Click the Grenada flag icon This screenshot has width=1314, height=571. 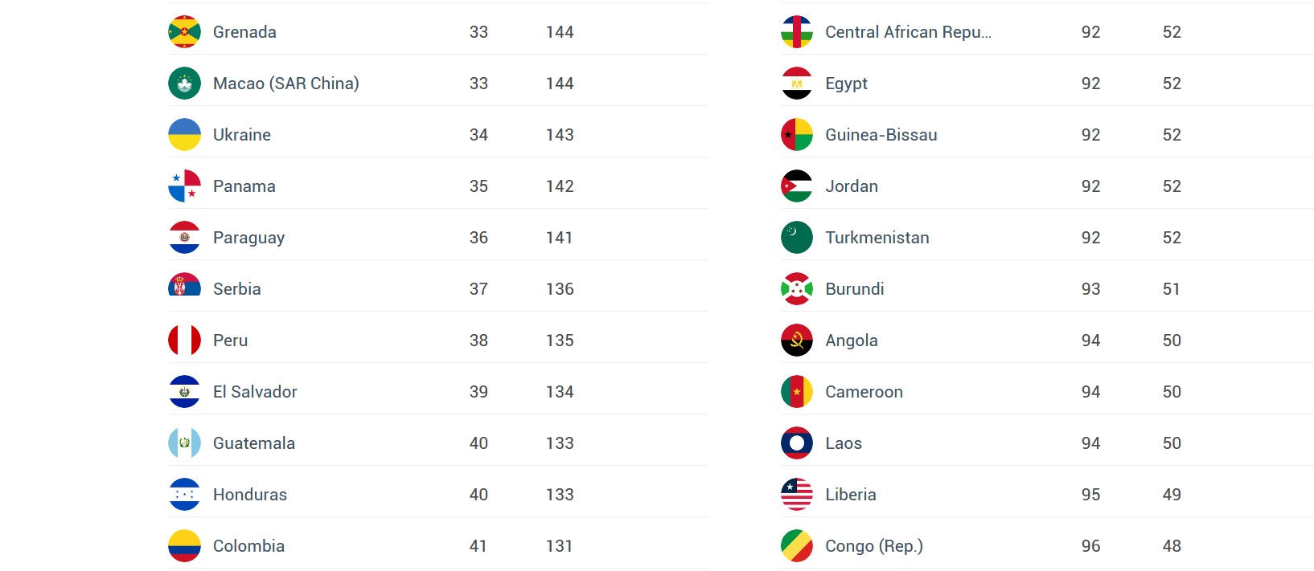184,32
